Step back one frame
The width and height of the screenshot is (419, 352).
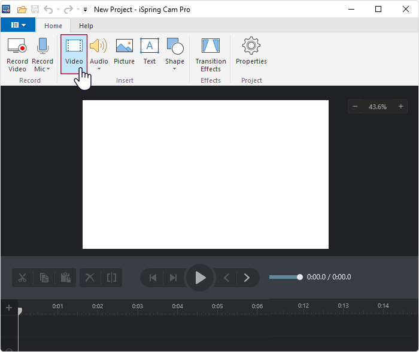pyautogui.click(x=226, y=278)
